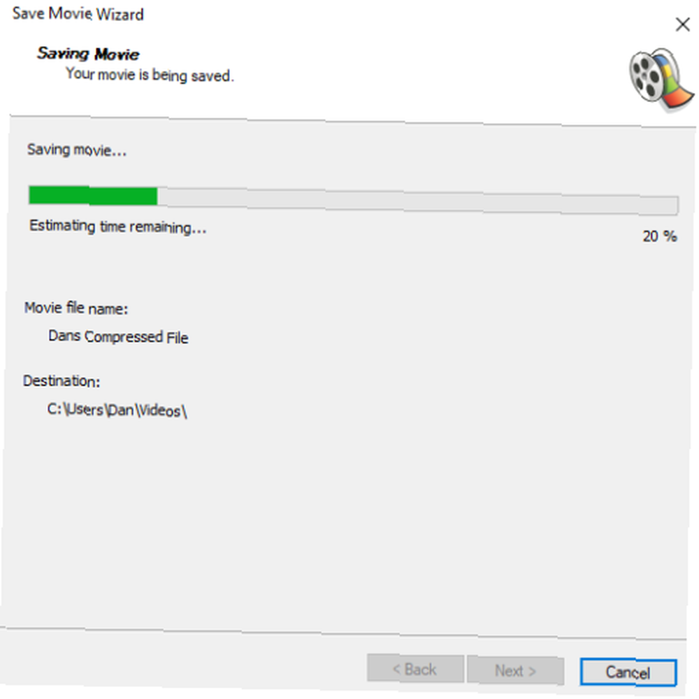This screenshot has height=699, width=699.
Task: Click the C:\Users\Dan\Videos\ destination path
Action: pos(117,410)
